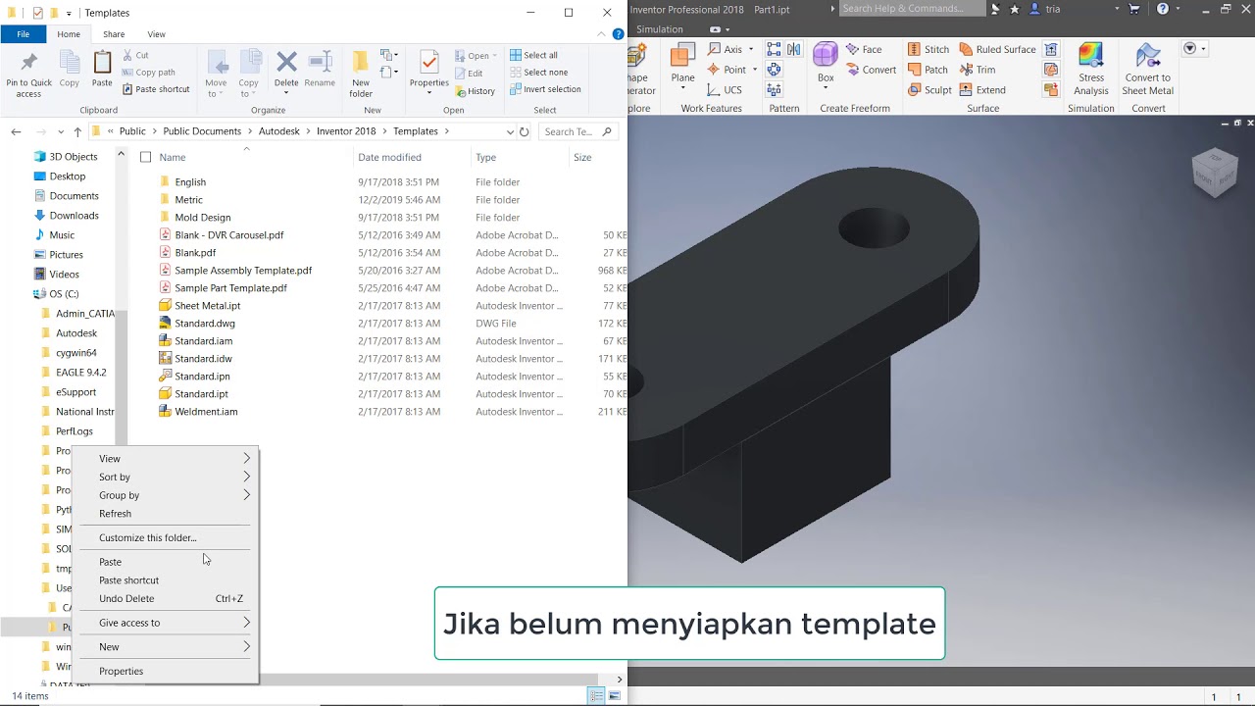
Task: Expand the Axis dropdown arrow
Action: 751,49
